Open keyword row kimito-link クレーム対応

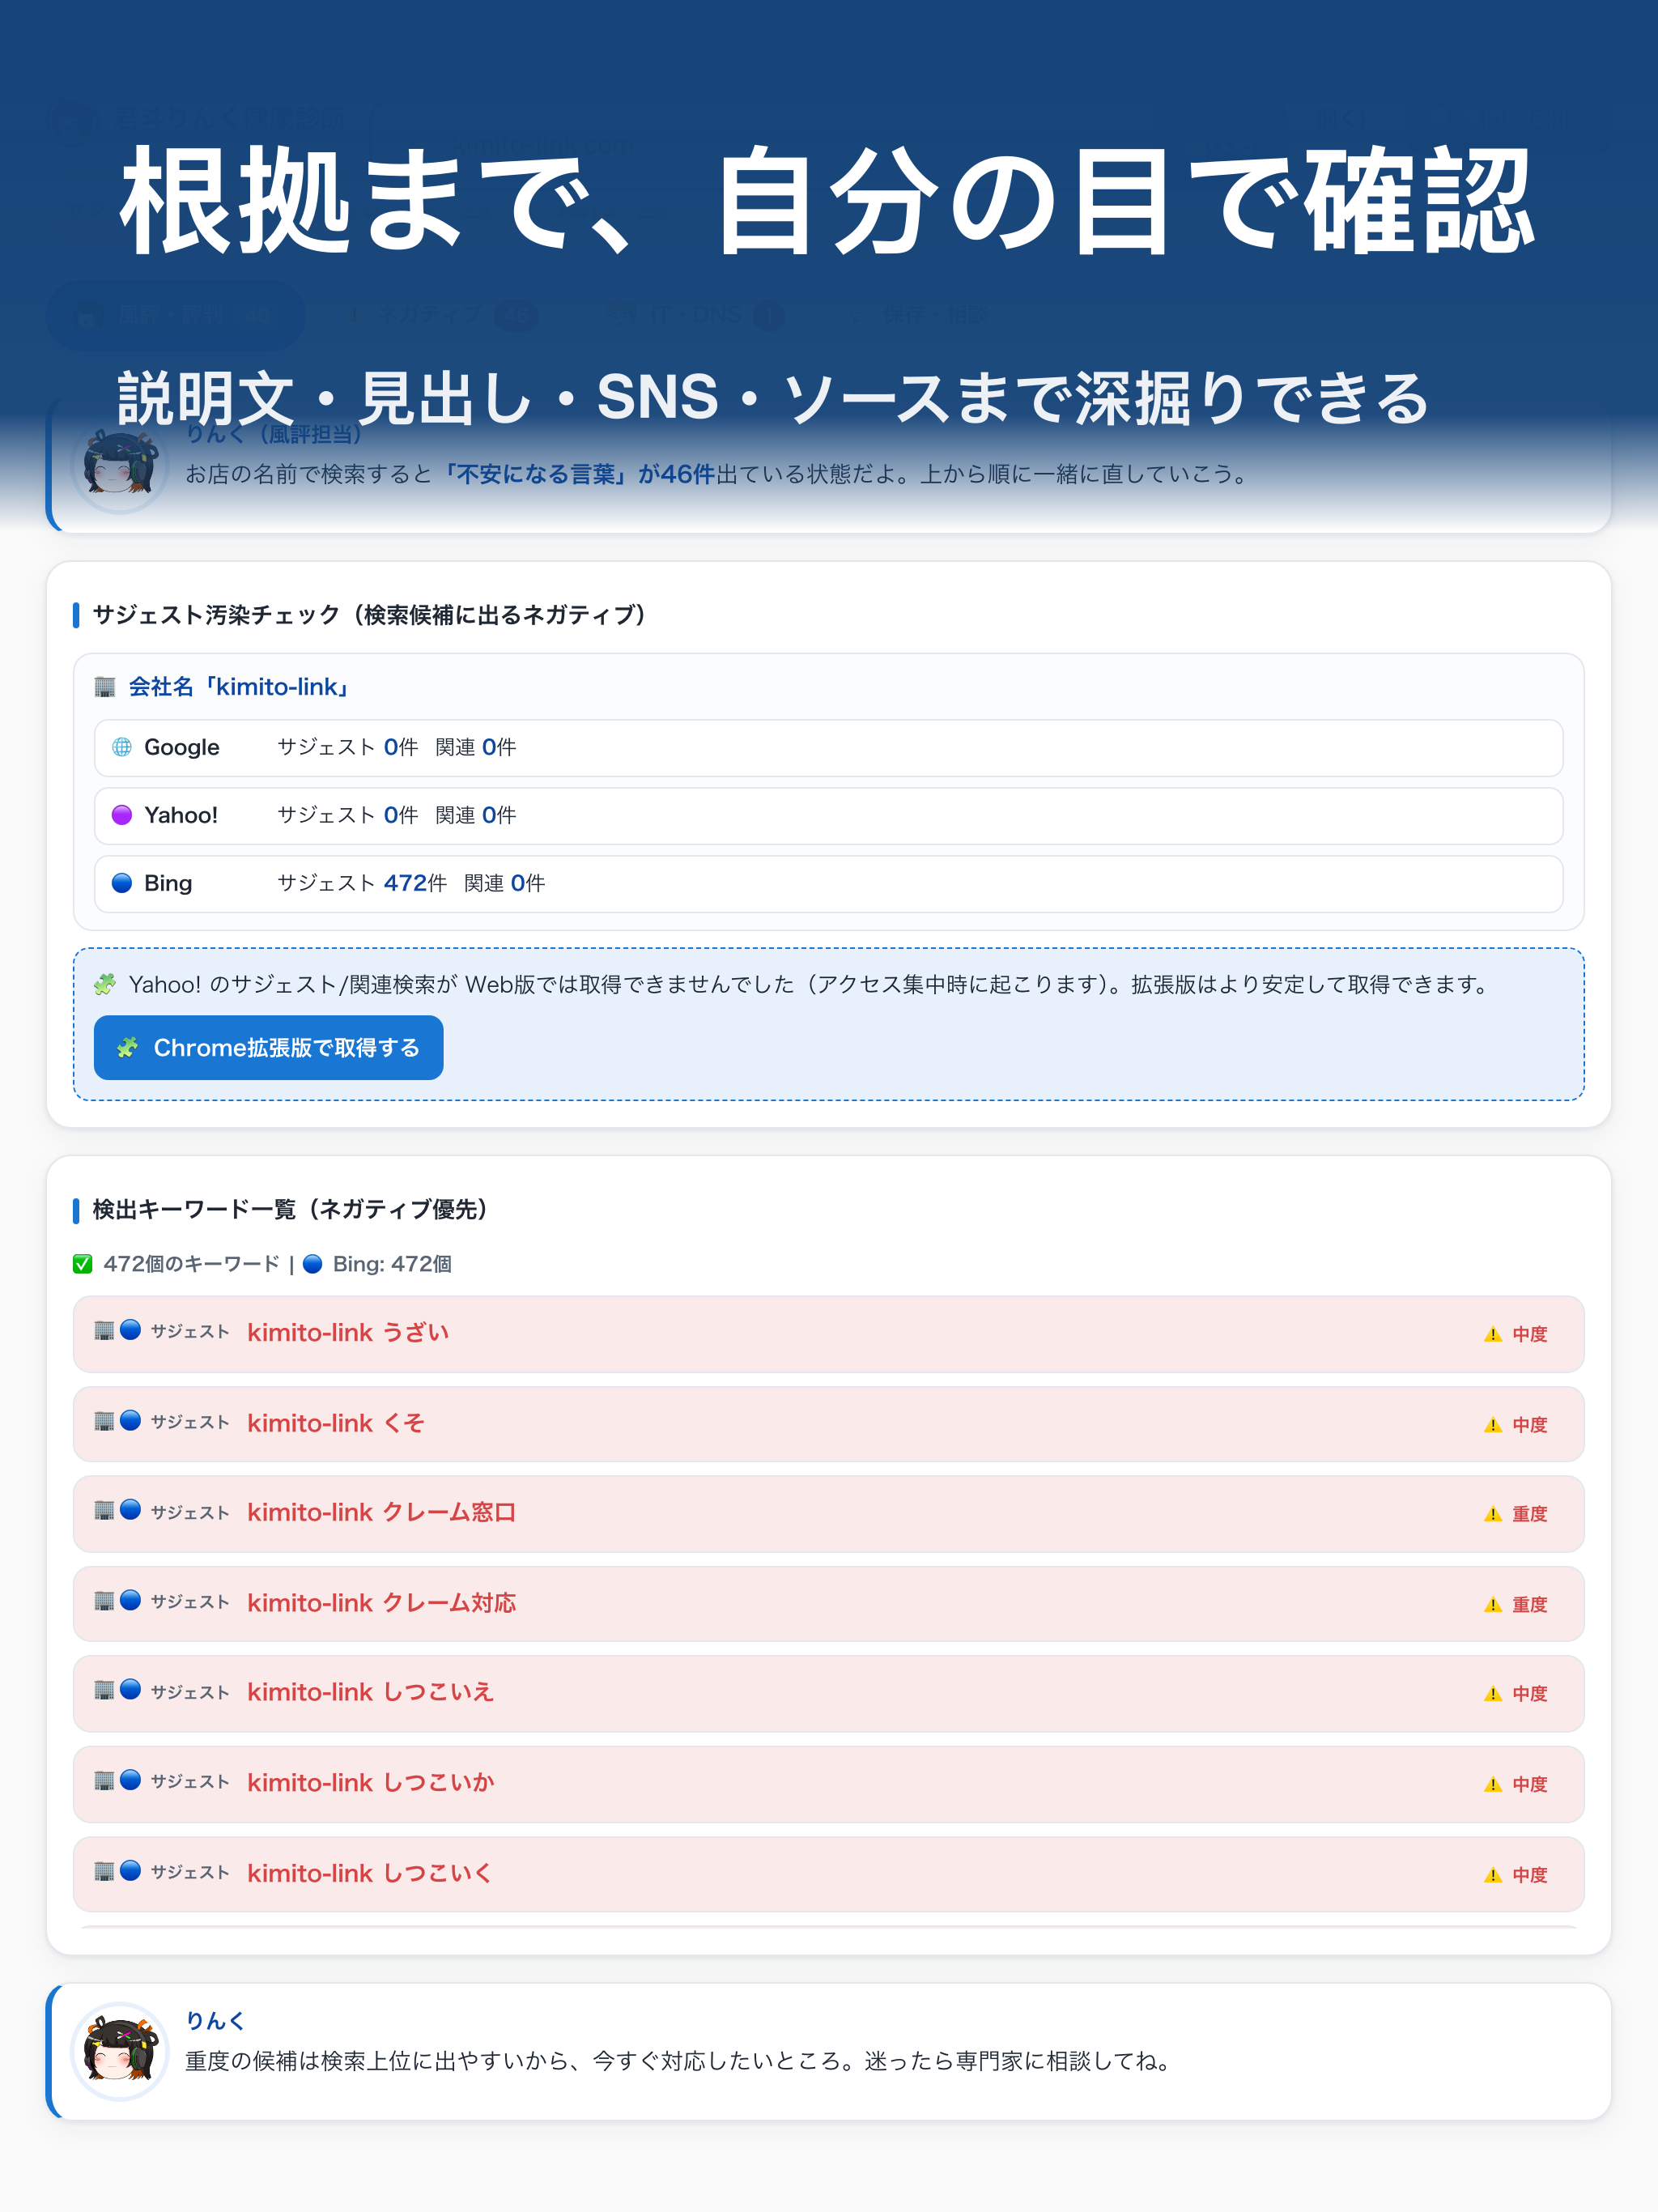[x=828, y=1604]
